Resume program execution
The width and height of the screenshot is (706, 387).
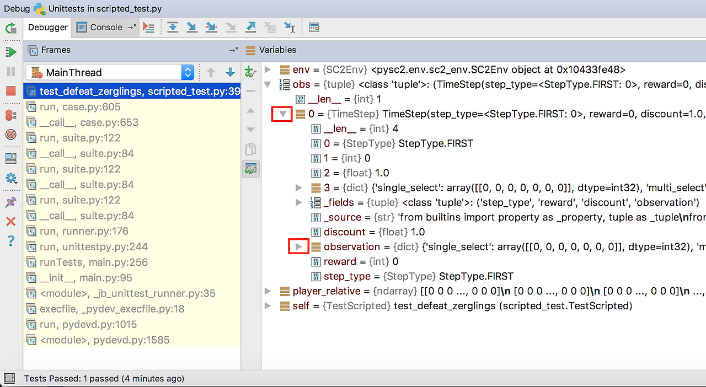click(10, 52)
